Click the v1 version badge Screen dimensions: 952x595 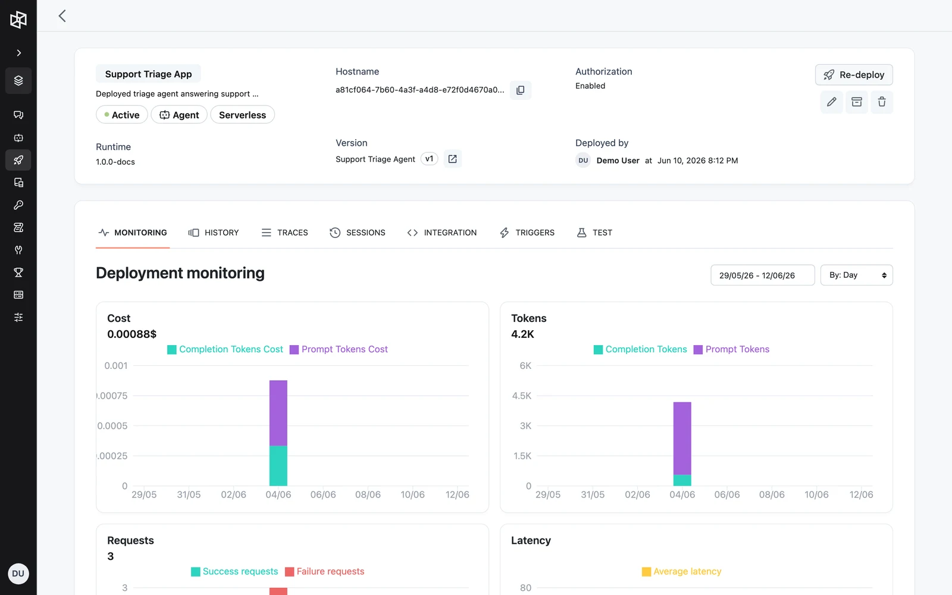click(429, 159)
